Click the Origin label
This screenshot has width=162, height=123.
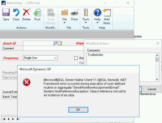click(80, 43)
